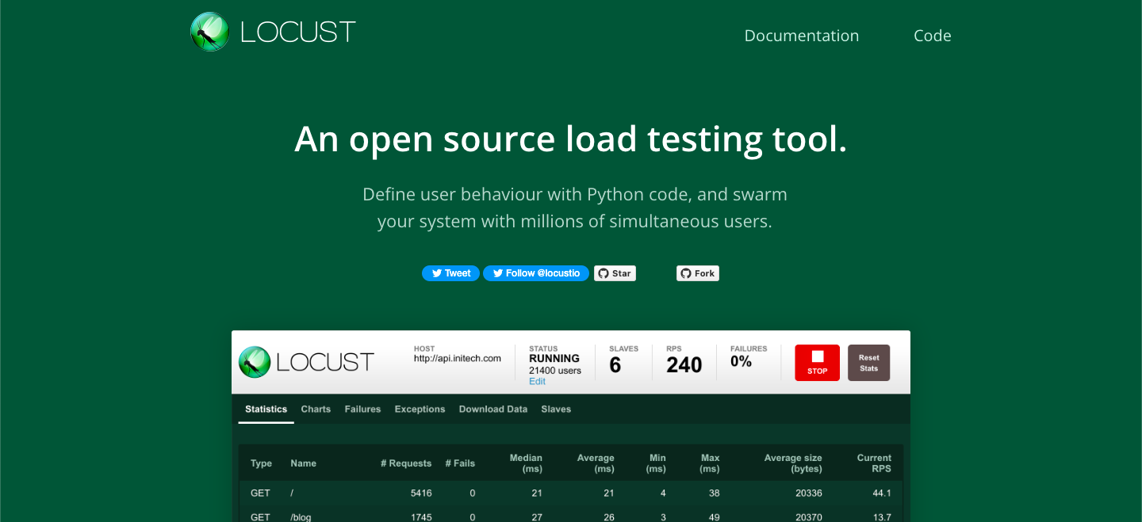1142x522 pixels.
Task: Click the 20370 average size cell
Action: click(x=809, y=517)
